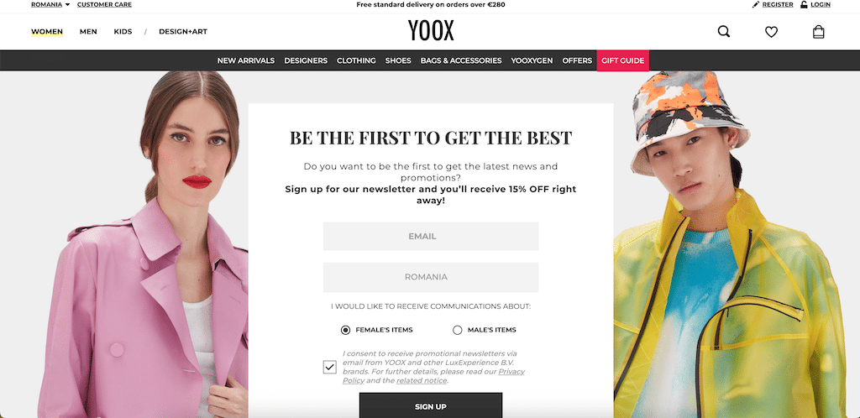Viewport: 860px width, 418px height.
Task: Expand the Romania country selector arrow
Action: [67, 4]
